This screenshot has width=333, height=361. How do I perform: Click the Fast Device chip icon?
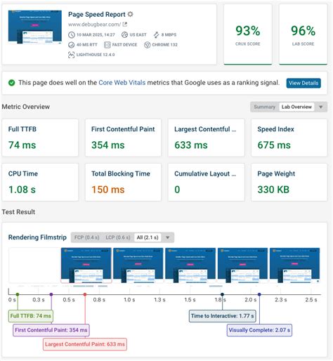[x=107, y=45]
